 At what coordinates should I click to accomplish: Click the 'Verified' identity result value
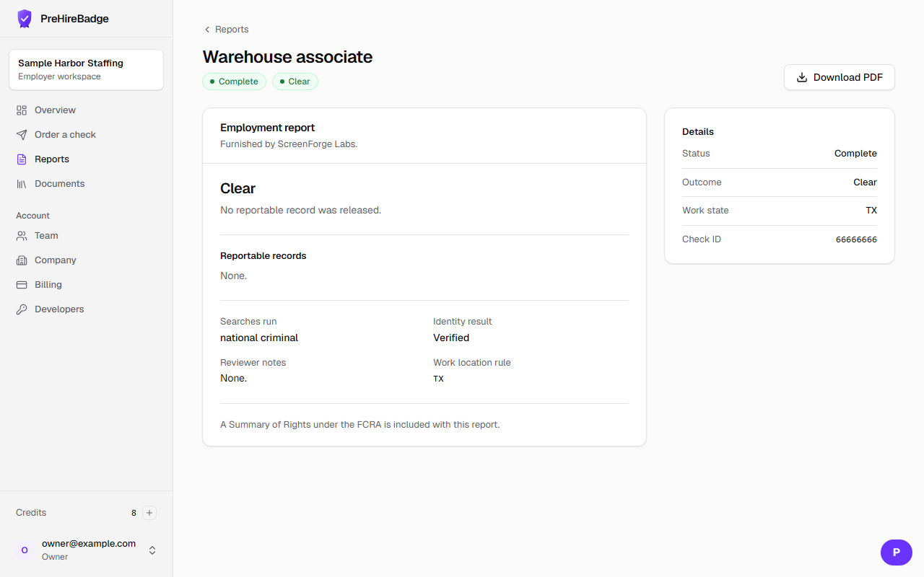pyautogui.click(x=451, y=338)
